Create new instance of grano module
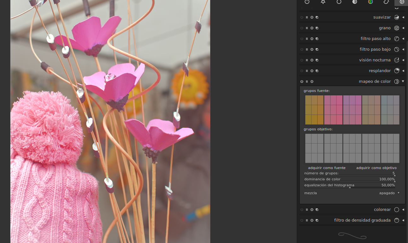The height and width of the screenshot is (243, 408). click(317, 28)
